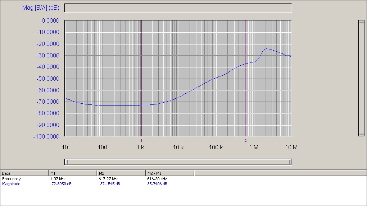Click the 0.0000 y-axis label
This screenshot has width=367, height=206.
coord(50,20)
